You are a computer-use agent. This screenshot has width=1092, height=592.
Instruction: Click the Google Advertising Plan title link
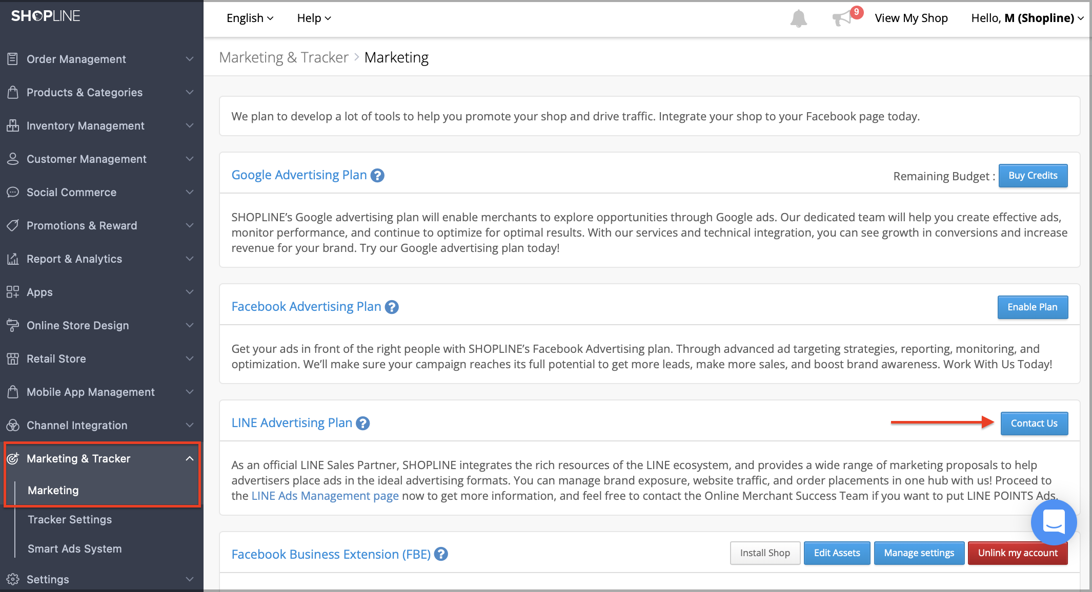coord(299,175)
